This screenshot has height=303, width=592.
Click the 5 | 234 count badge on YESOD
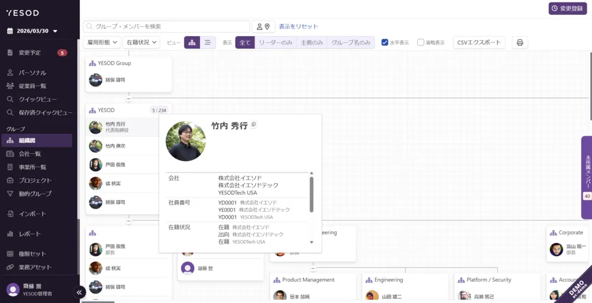click(x=159, y=110)
